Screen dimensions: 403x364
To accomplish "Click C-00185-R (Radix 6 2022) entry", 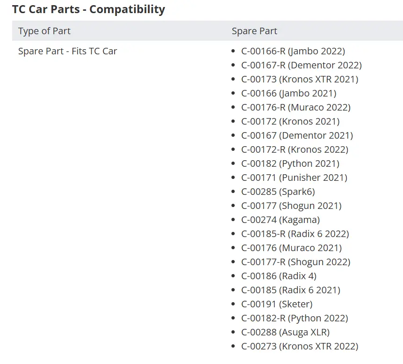I will [295, 234].
